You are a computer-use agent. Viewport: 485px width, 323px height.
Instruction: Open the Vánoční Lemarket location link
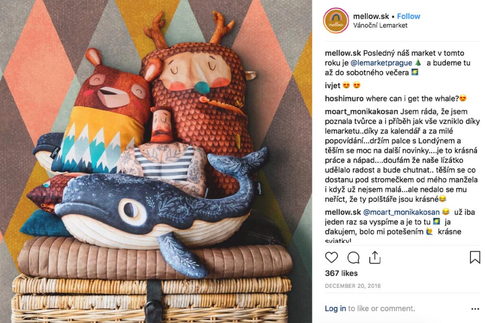[x=380, y=26]
